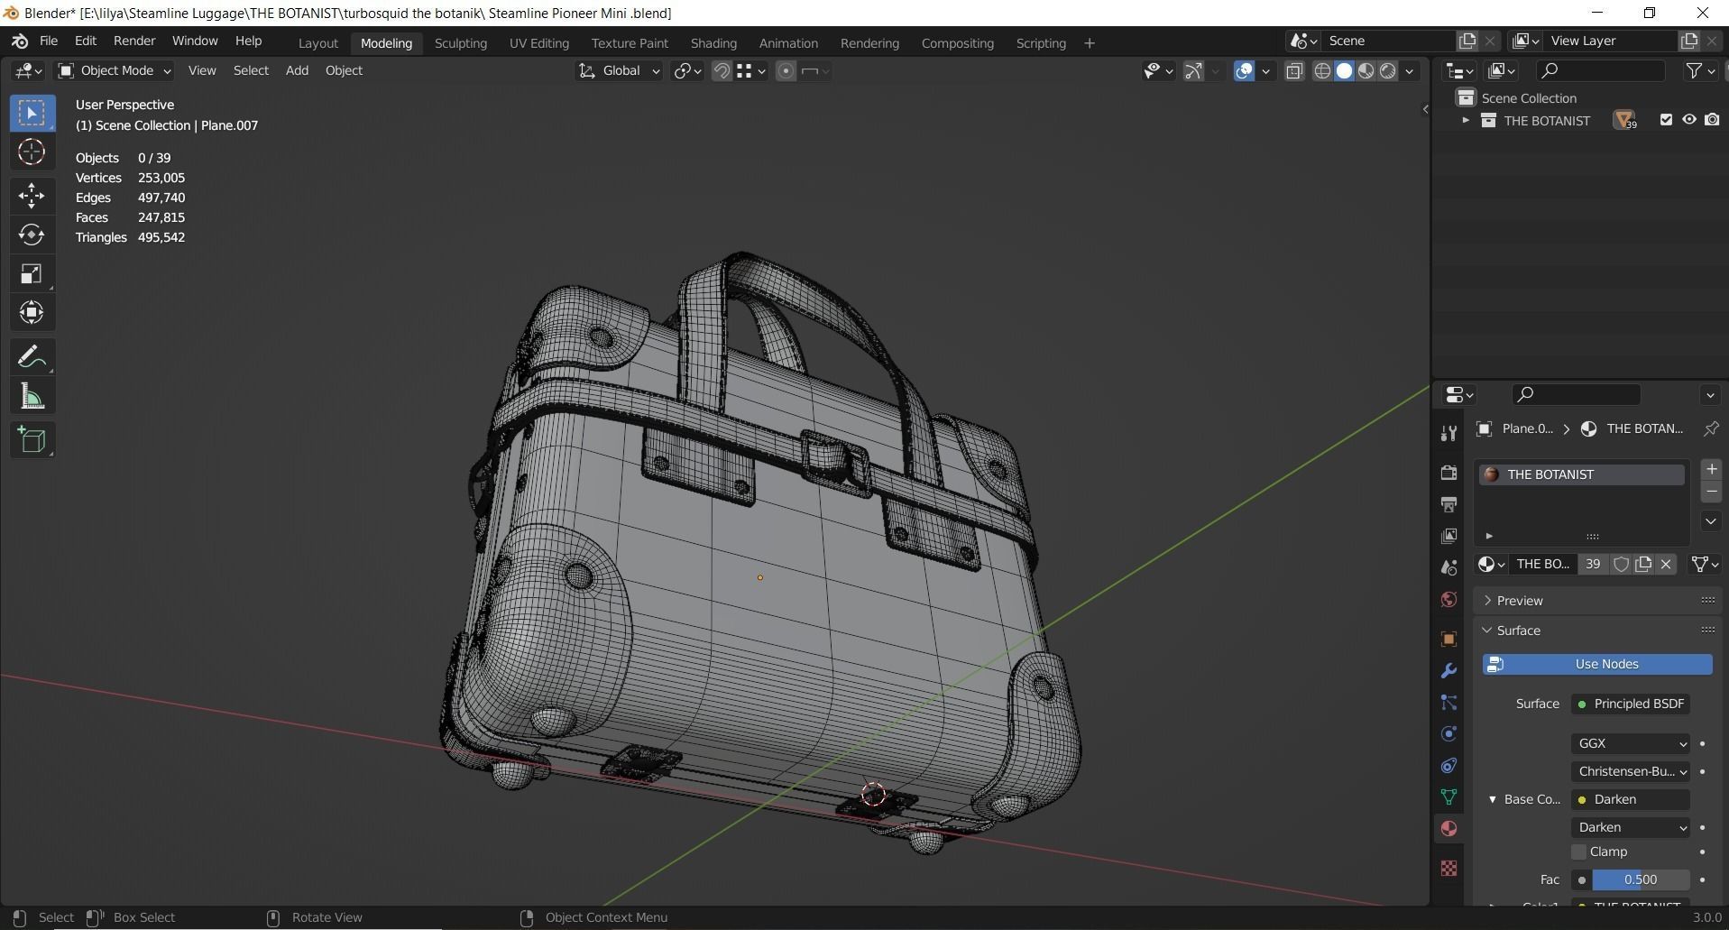Toggle the pin icon in properties header

(1710, 429)
